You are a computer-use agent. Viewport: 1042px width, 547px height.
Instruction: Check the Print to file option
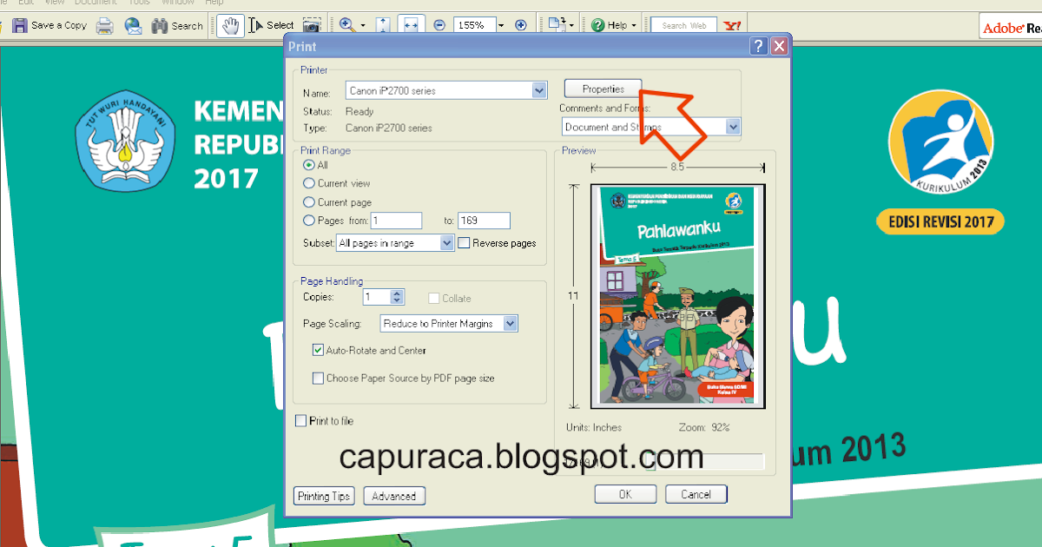pos(301,421)
